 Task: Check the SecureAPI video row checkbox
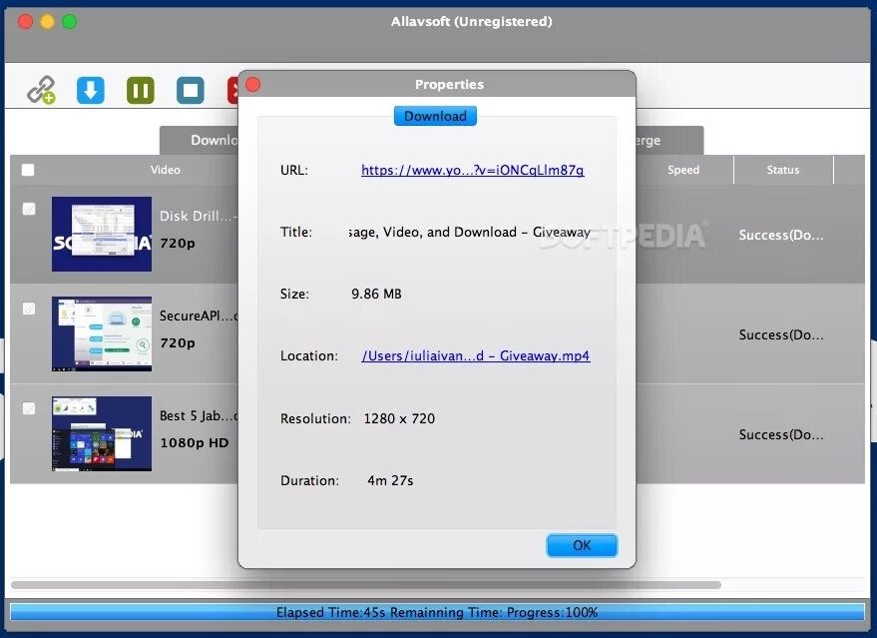coord(29,309)
